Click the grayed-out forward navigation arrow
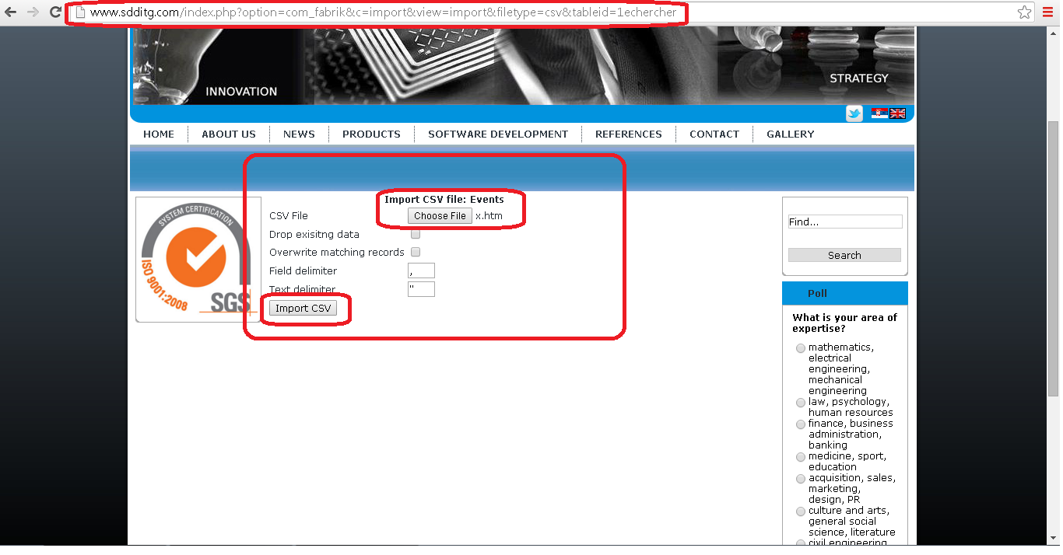 [x=32, y=12]
